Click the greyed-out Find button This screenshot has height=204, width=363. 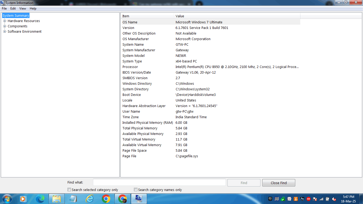click(244, 183)
